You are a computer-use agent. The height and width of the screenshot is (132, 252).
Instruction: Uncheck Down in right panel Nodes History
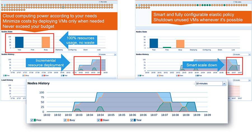point(177,75)
